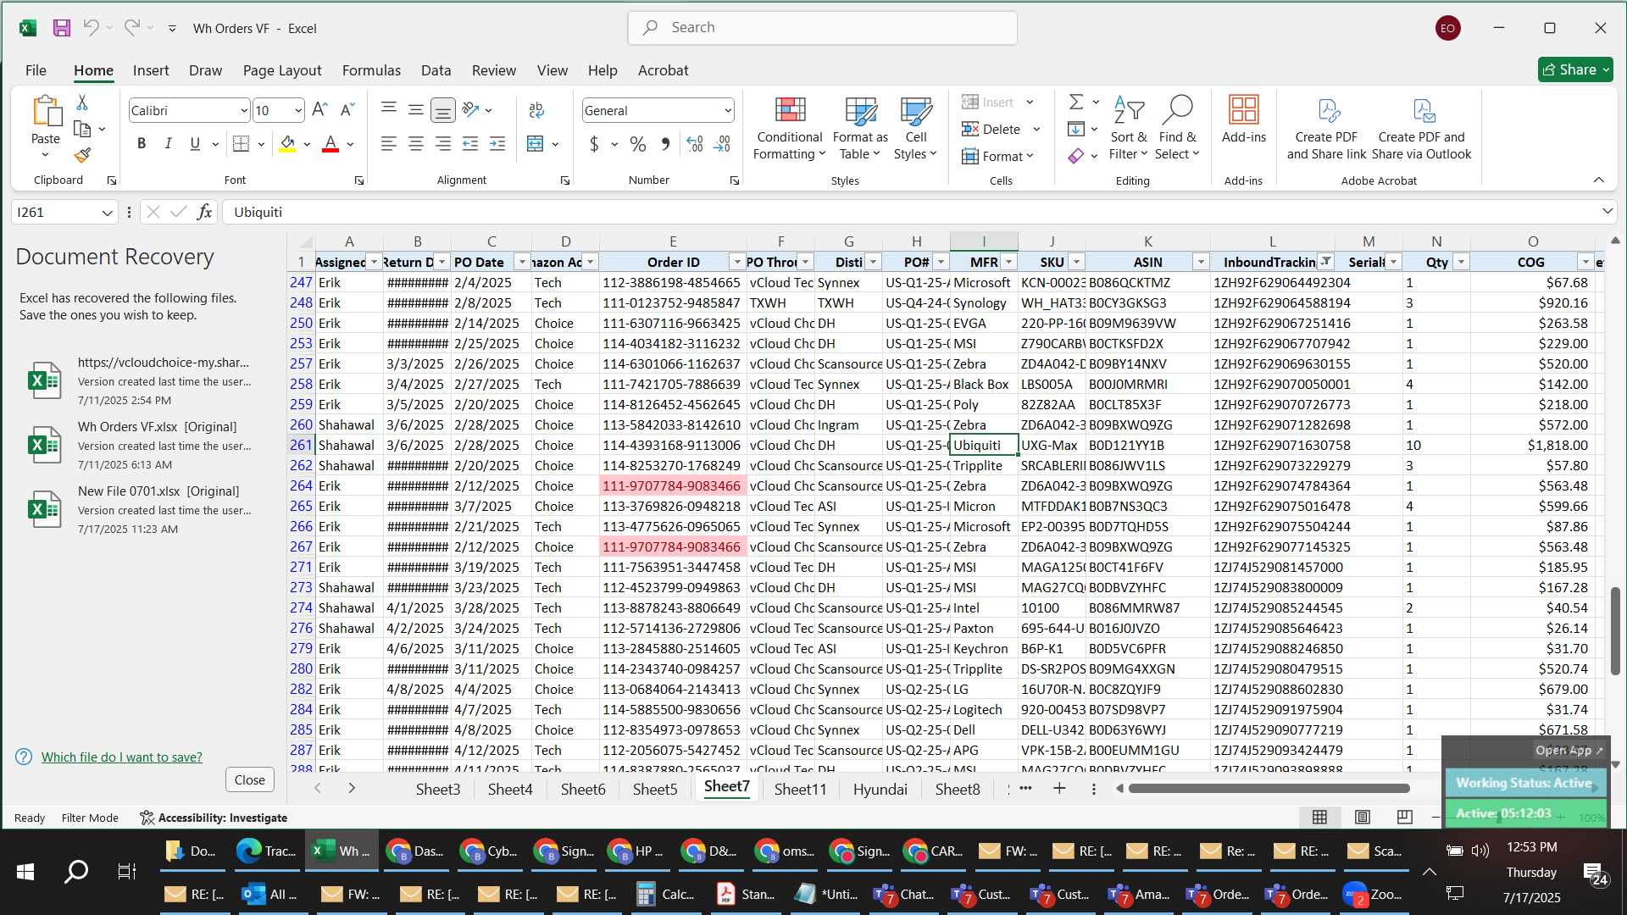Click Increase Decimal icon
Screen dimensions: 1627x915
pyautogui.click(x=695, y=144)
